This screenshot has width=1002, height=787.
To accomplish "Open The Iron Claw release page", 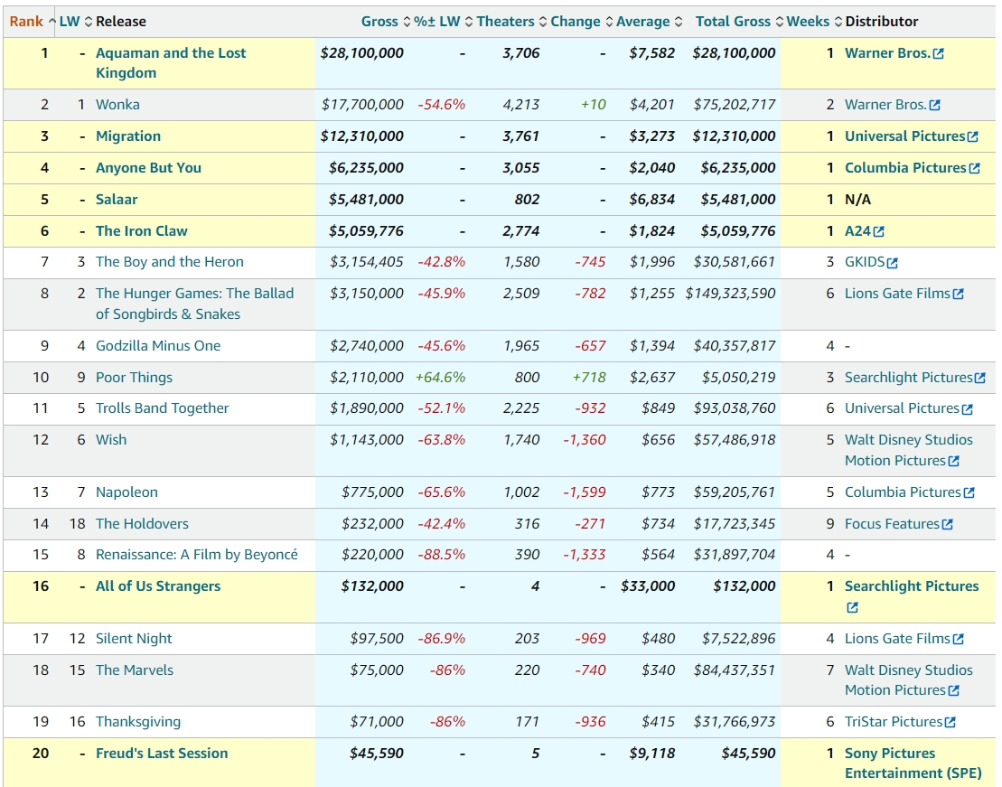I will [x=142, y=231].
